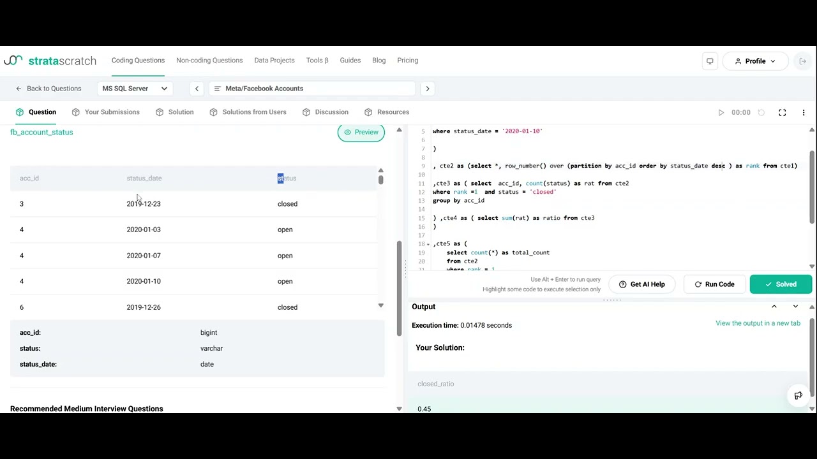
Task: Click Recommended Medium Interview Questions heading
Action: point(87,409)
